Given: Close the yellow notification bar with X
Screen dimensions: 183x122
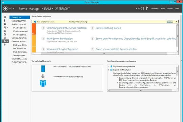Looking at the screenshot, I should [x=176, y=22].
